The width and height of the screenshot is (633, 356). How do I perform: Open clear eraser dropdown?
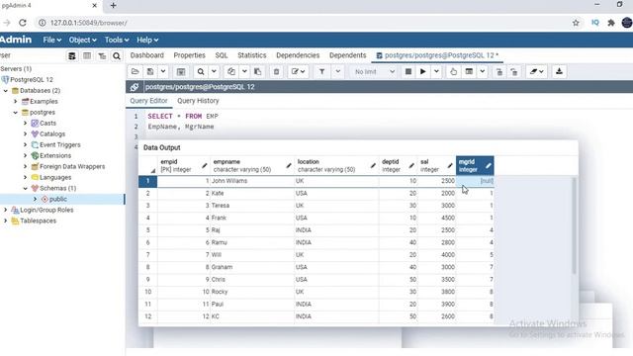click(536, 72)
